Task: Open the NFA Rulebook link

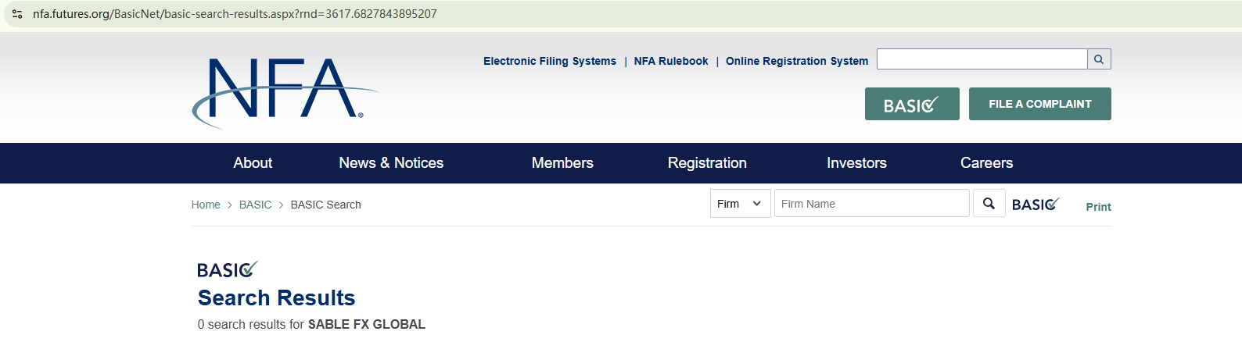Action: pos(671,61)
